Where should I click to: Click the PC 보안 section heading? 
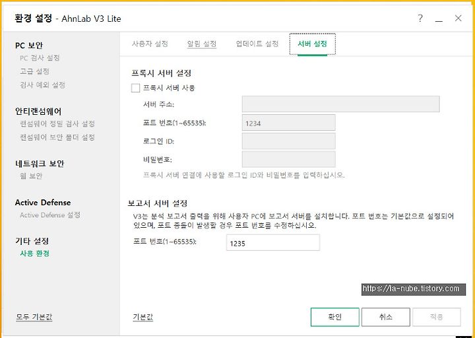tap(29, 46)
